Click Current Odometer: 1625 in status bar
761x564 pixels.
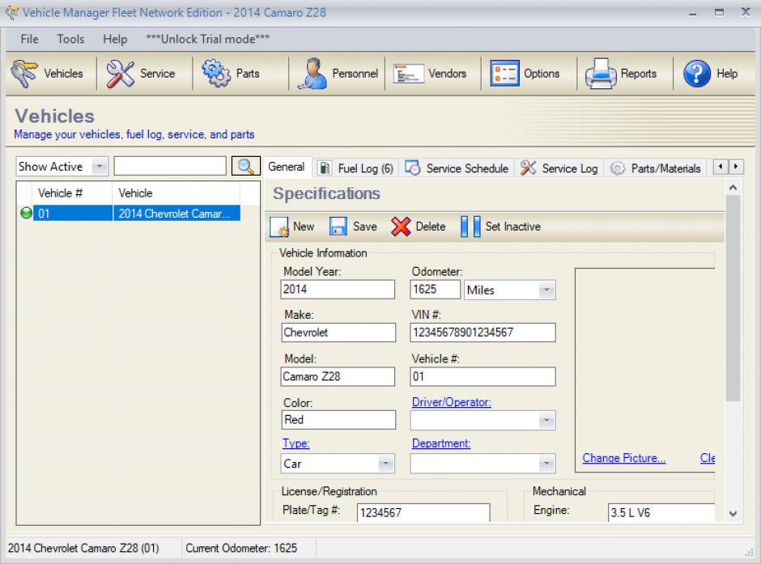click(241, 549)
